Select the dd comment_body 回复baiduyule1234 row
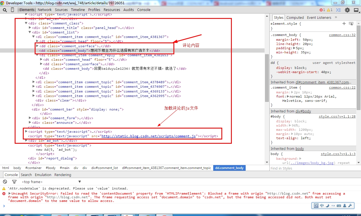Viewport: 361px width, 216px height. 115,69
